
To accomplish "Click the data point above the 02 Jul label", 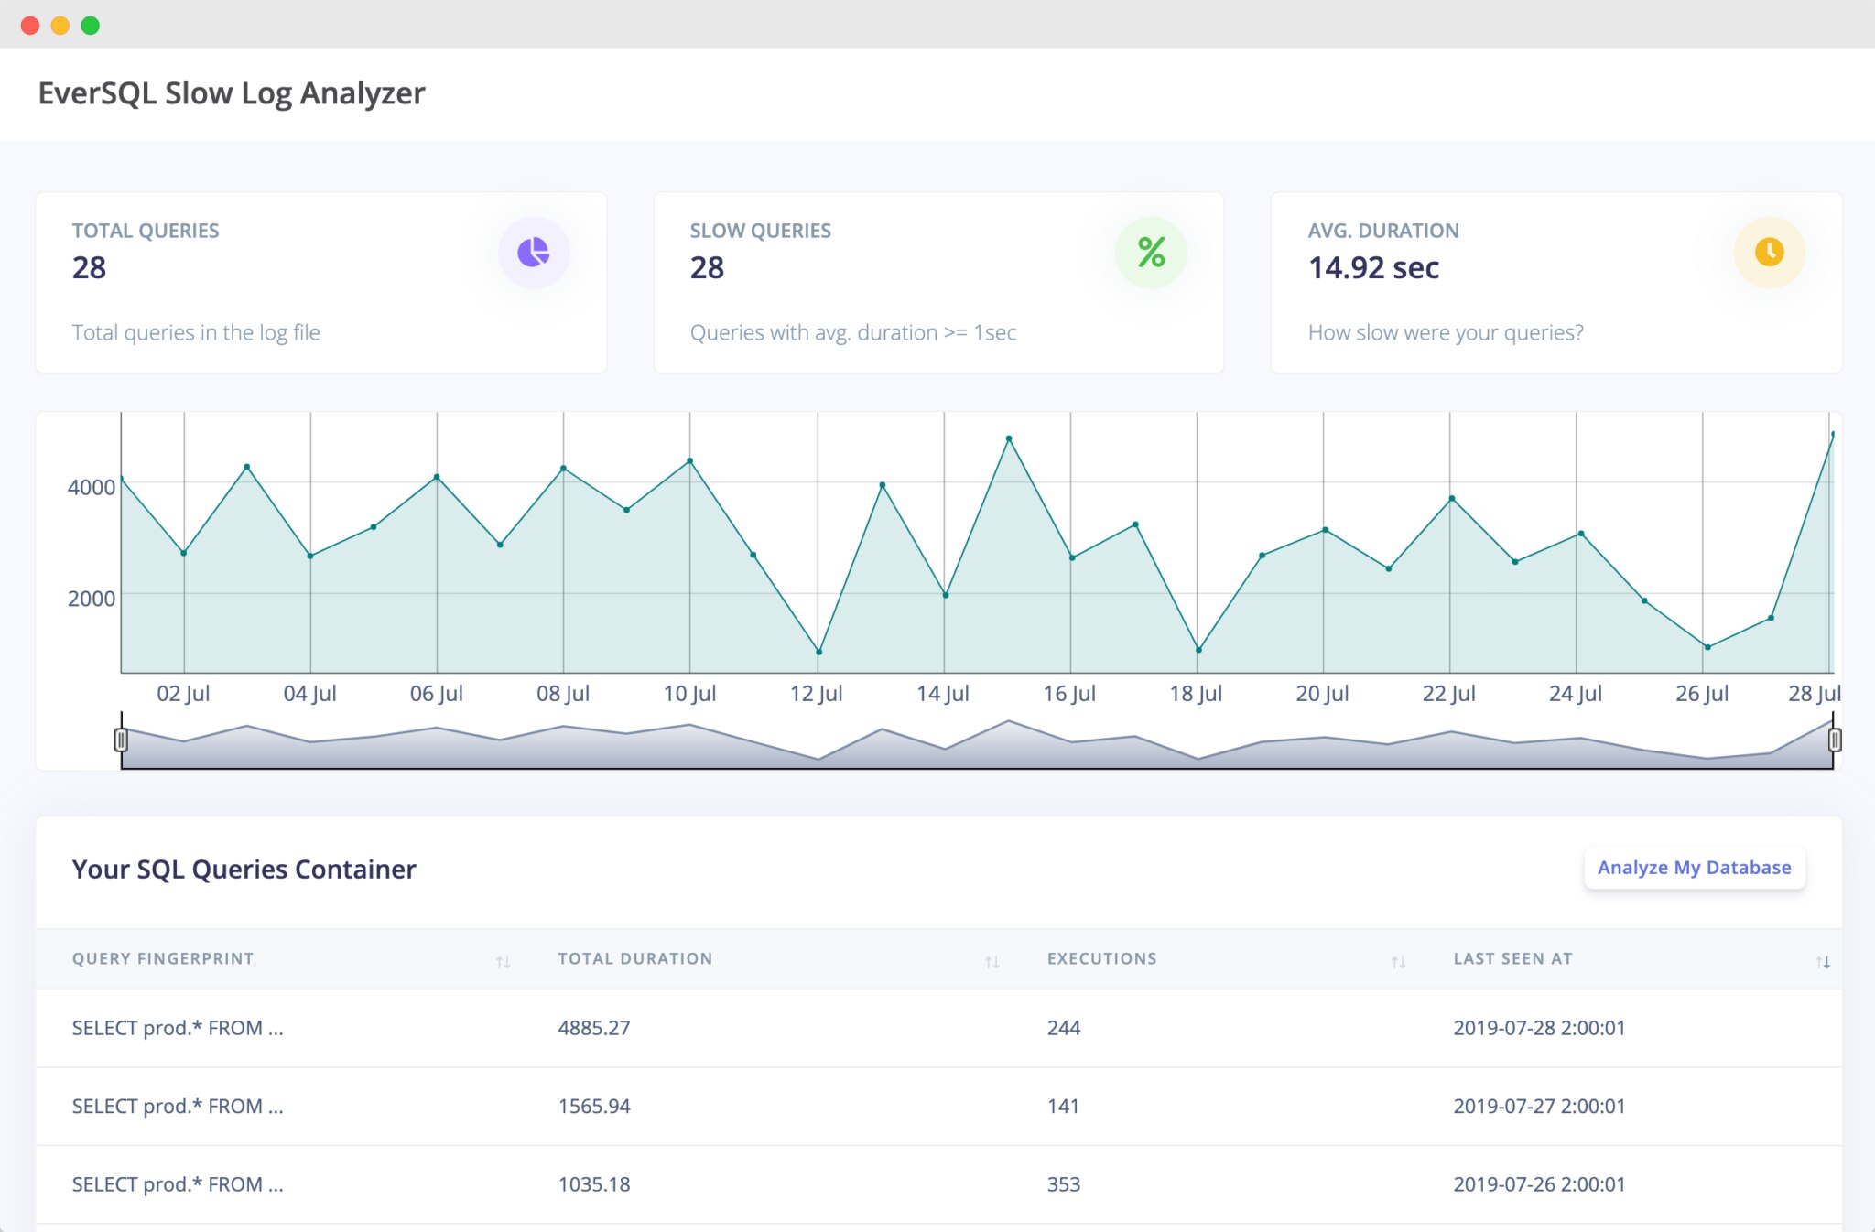I will click(x=184, y=553).
